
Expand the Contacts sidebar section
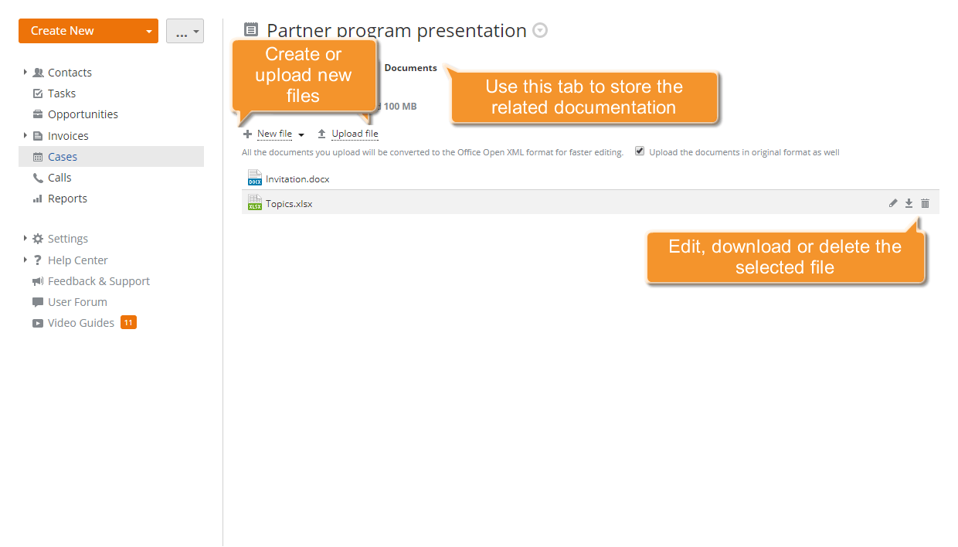tap(24, 72)
